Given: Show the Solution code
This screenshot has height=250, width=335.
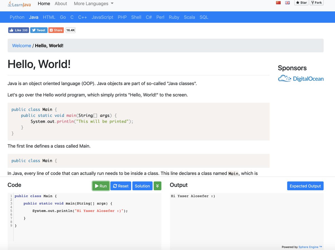Looking at the screenshot, I should click(142, 186).
